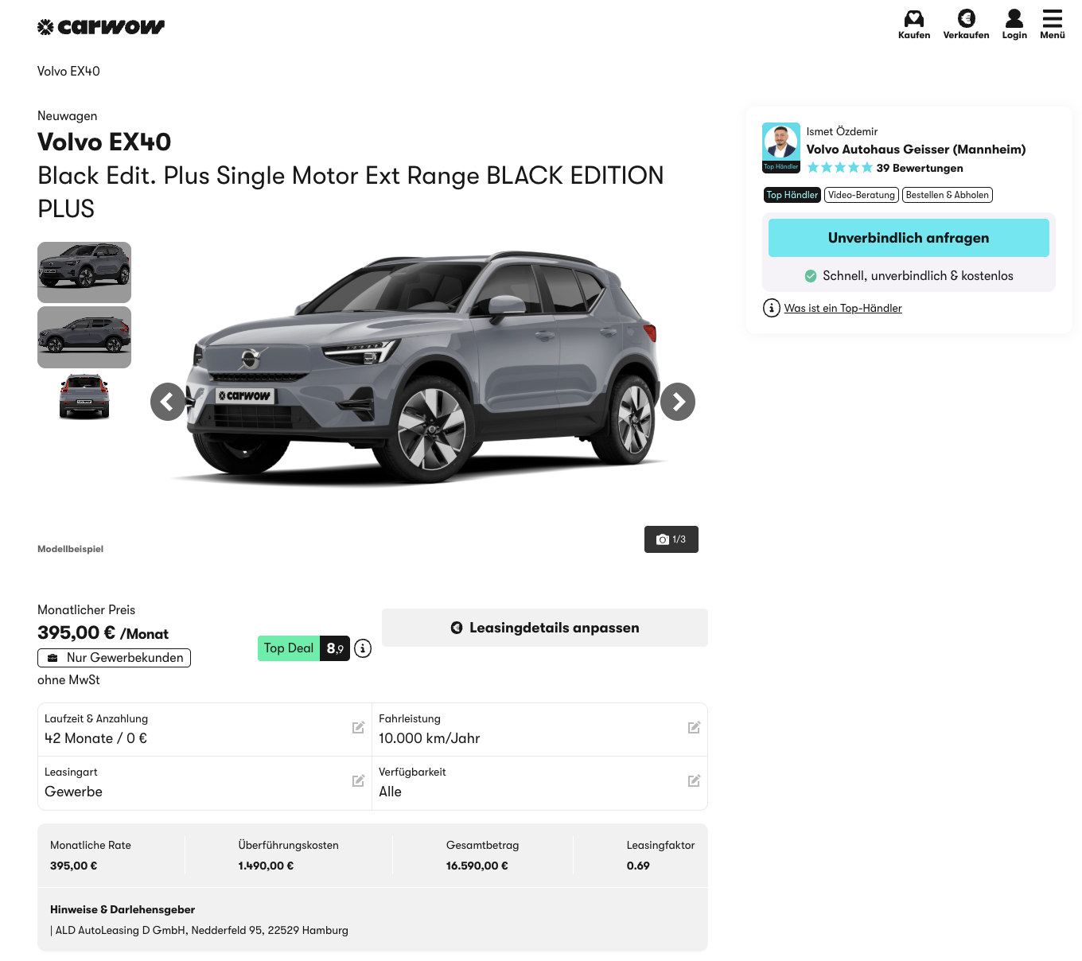Select the front-angle car thumbnail
The image size is (1082, 961).
[x=84, y=272]
